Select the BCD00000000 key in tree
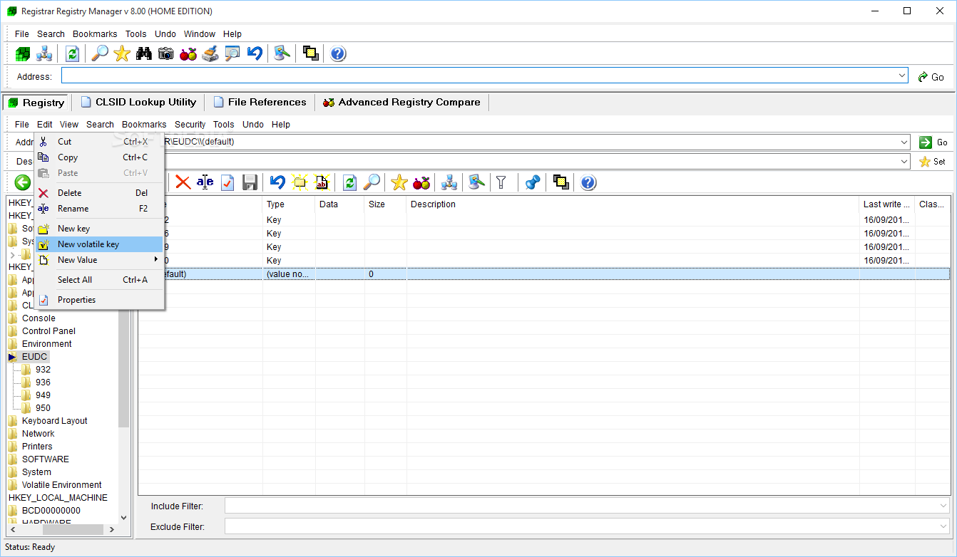Viewport: 957px width, 557px height. [x=51, y=511]
